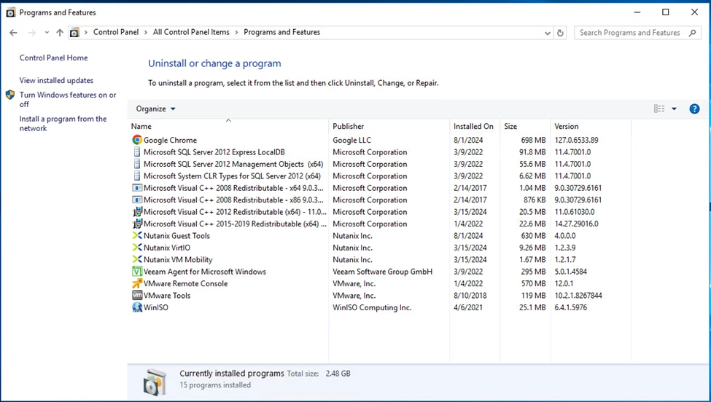
Task: Click the Nutanix VirtIO icon
Action: (x=137, y=248)
